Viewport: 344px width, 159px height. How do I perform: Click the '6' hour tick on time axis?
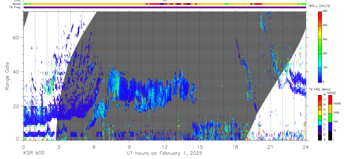tap(94, 147)
